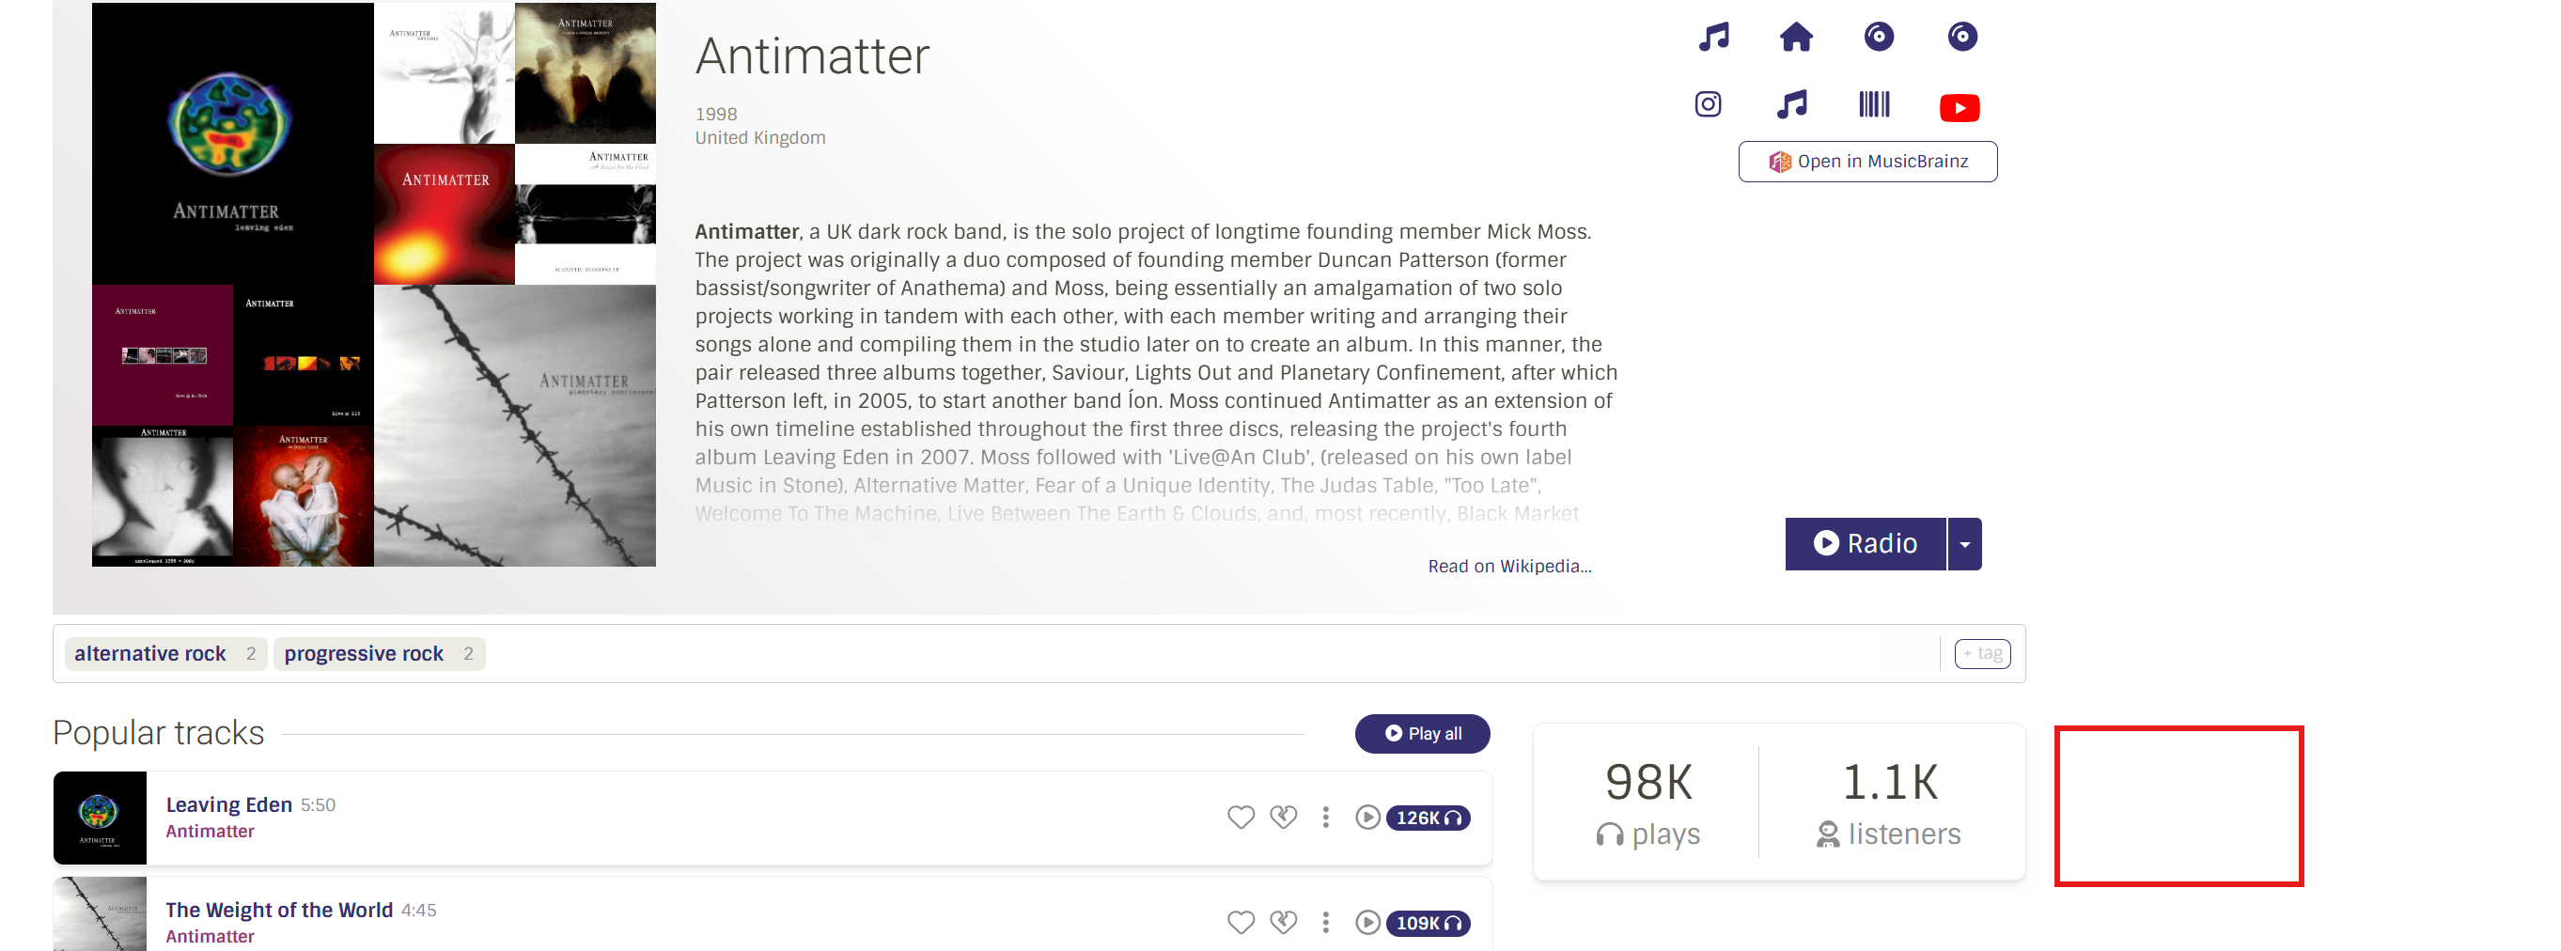Play the track Leaving Eden

pyautogui.click(x=1367, y=817)
